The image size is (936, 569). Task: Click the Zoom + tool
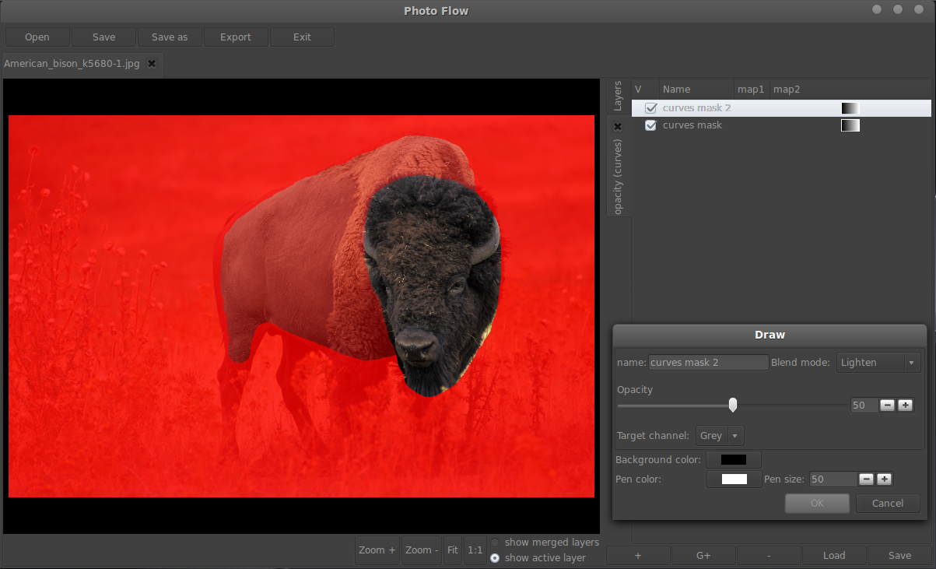click(x=377, y=550)
